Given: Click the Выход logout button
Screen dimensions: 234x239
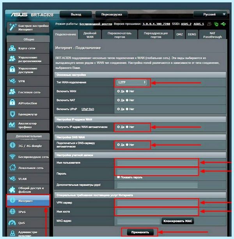Looking at the screenshot, I should click(76, 14).
